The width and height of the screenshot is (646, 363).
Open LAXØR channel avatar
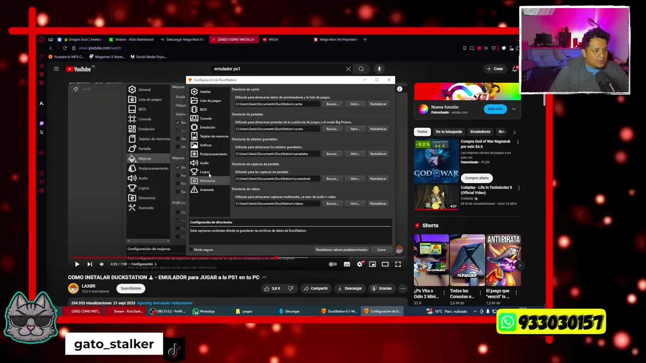pyautogui.click(x=74, y=288)
